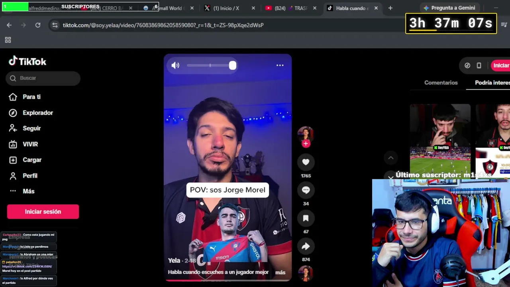The image size is (510, 287).
Task: Switch to the Small World browser tab
Action: tap(167, 8)
